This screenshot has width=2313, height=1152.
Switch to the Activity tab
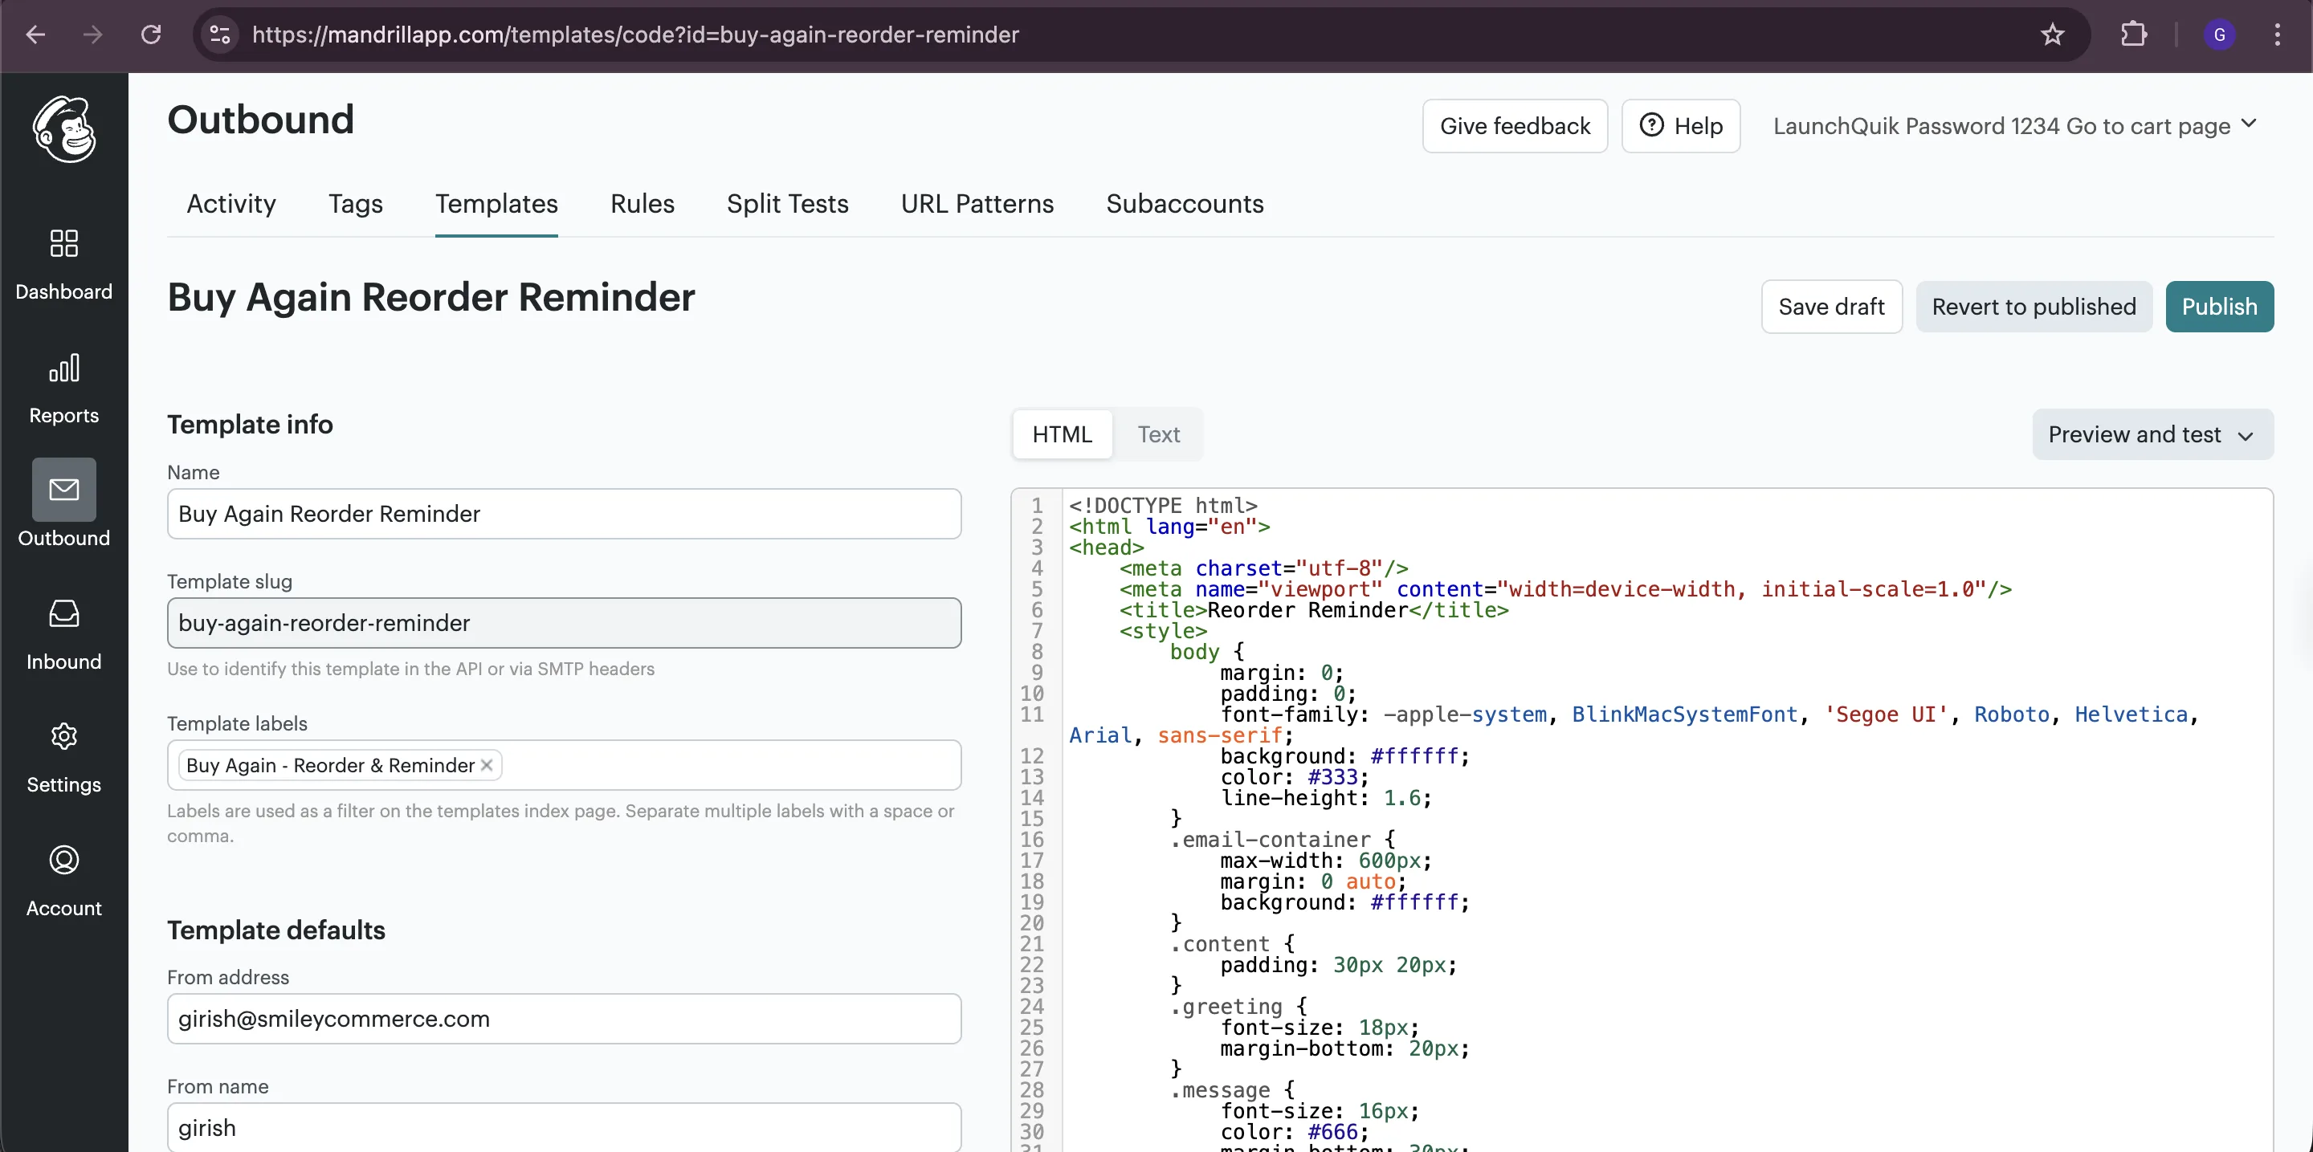(x=230, y=204)
